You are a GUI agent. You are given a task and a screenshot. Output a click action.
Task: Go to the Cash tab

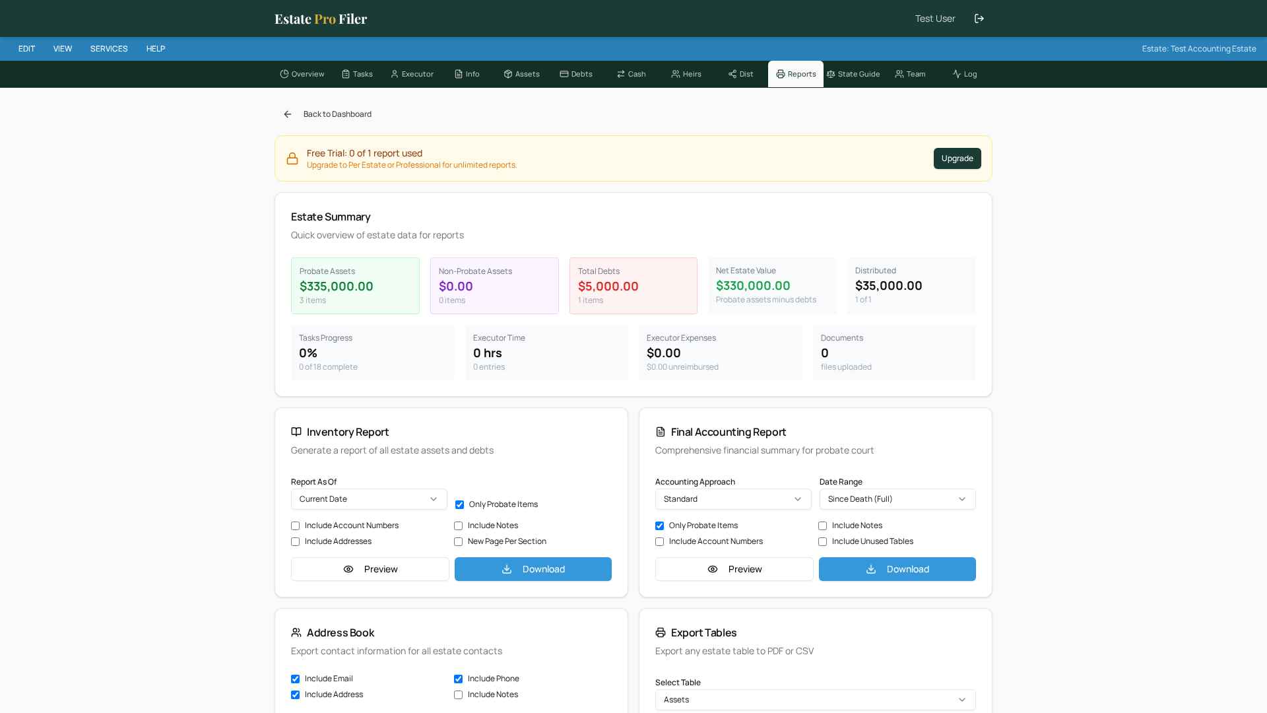tap(632, 74)
